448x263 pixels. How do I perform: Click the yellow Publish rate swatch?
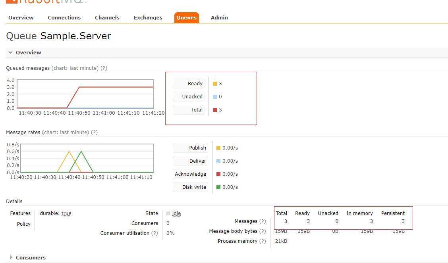click(x=218, y=148)
